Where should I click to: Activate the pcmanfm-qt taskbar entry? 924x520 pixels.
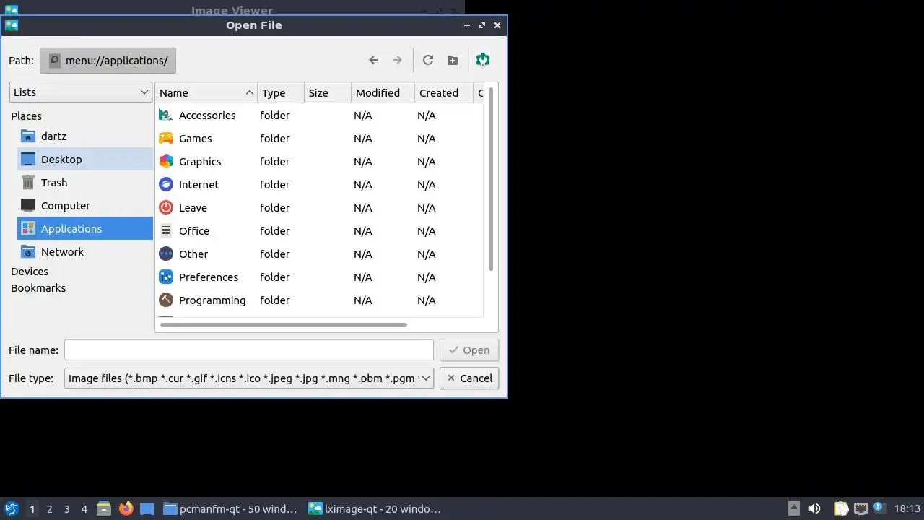[230, 508]
